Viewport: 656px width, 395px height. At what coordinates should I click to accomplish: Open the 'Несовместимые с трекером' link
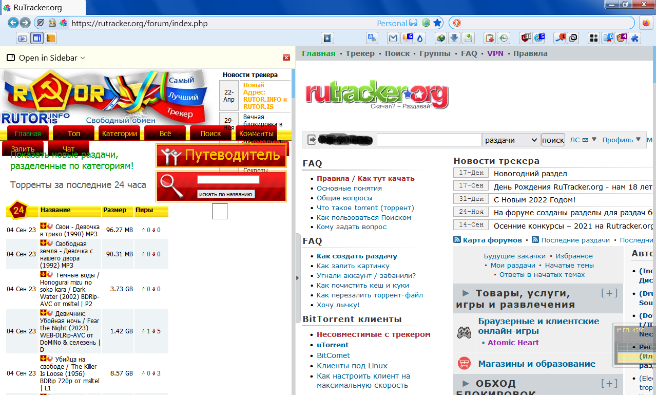click(374, 334)
